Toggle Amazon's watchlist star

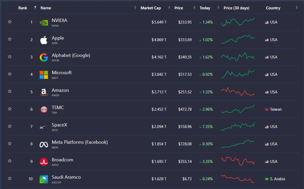(x=10, y=91)
